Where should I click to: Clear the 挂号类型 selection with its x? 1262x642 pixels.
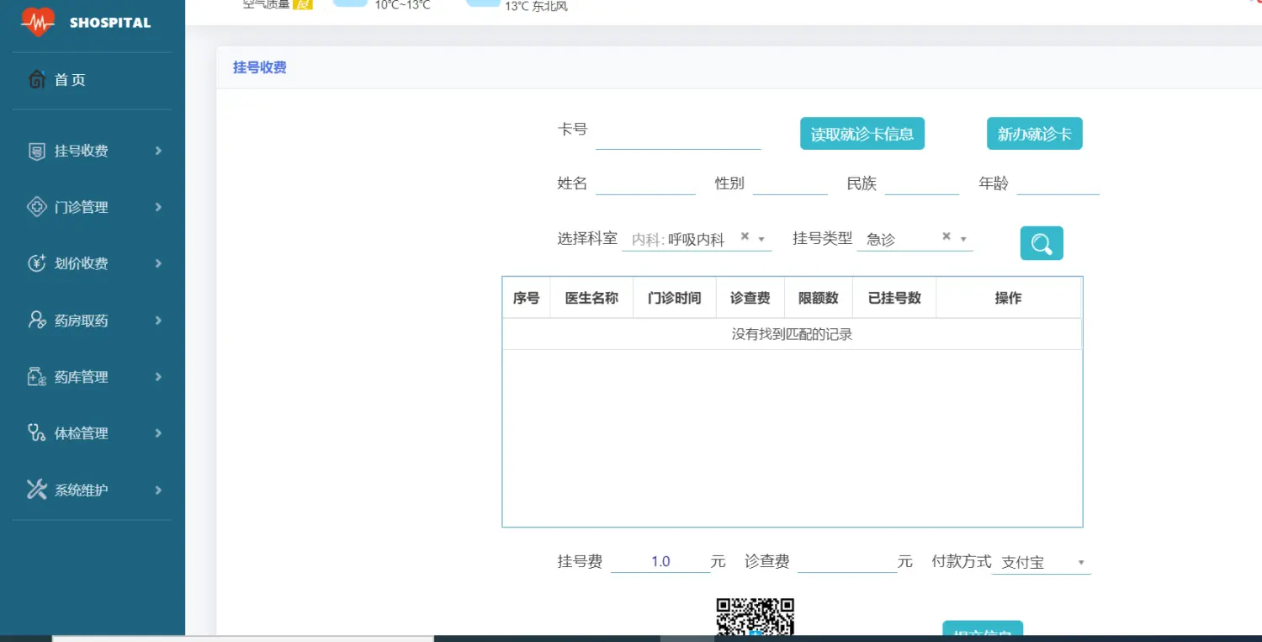[946, 237]
